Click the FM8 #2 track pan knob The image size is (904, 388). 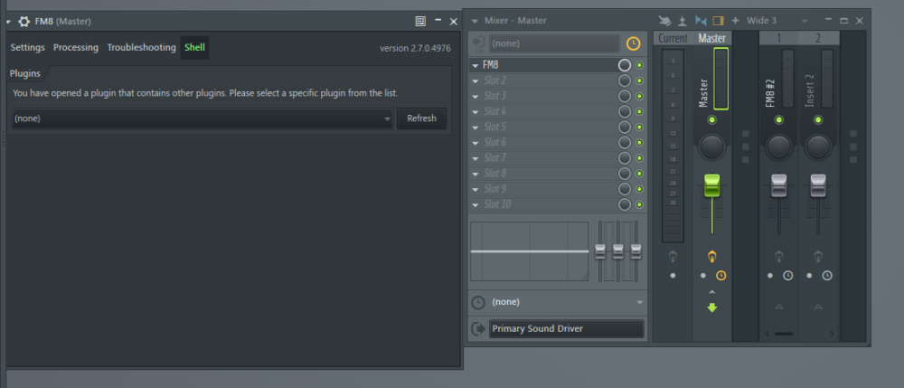click(779, 147)
